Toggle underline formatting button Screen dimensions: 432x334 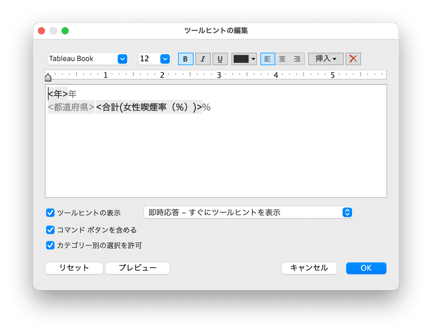pos(220,59)
